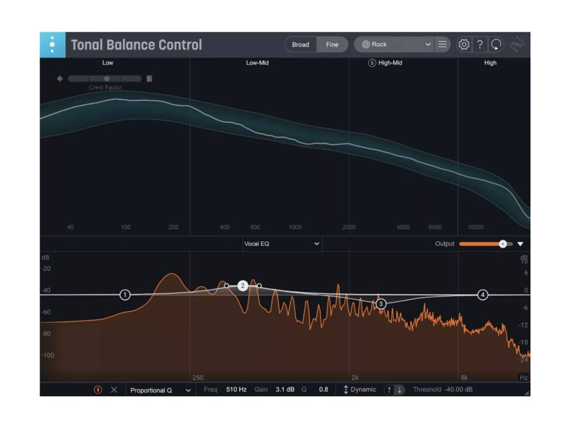Click the iZotope logo icon at top right

[518, 45]
